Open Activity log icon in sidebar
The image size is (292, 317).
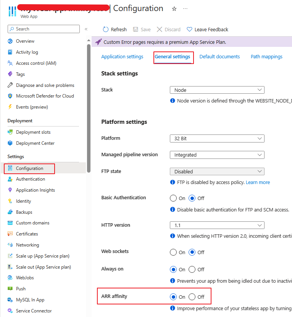[10, 52]
